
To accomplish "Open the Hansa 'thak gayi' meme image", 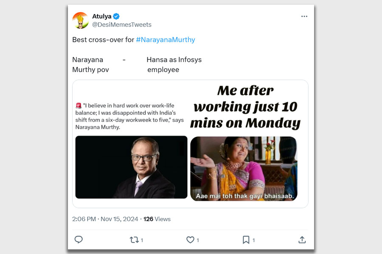I will [244, 168].
